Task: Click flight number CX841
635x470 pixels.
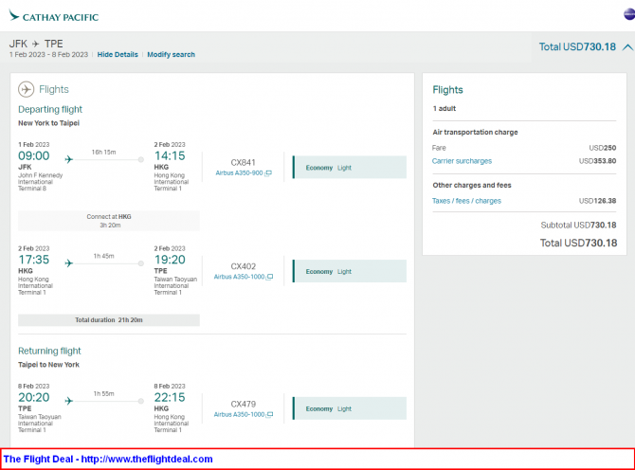Action: pos(243,162)
